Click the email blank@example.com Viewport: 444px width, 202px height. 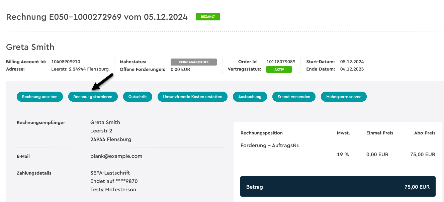coord(116,156)
